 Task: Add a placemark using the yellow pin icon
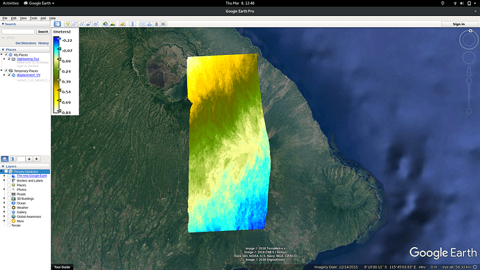[67, 24]
